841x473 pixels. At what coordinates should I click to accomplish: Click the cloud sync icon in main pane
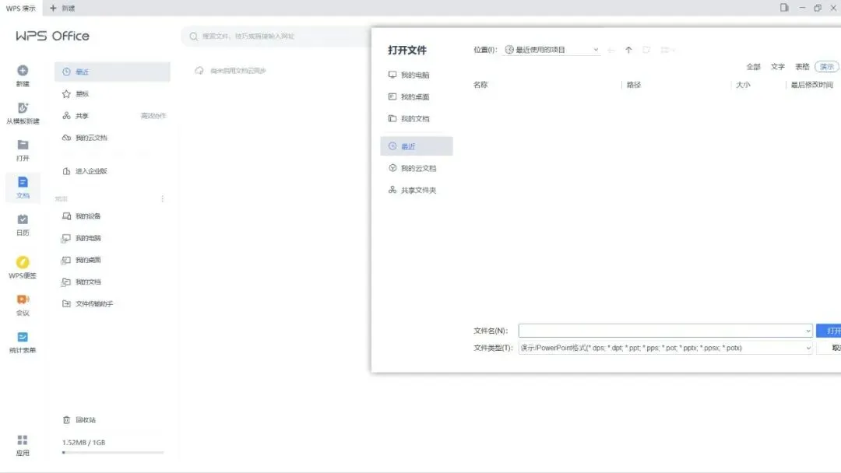coord(199,71)
